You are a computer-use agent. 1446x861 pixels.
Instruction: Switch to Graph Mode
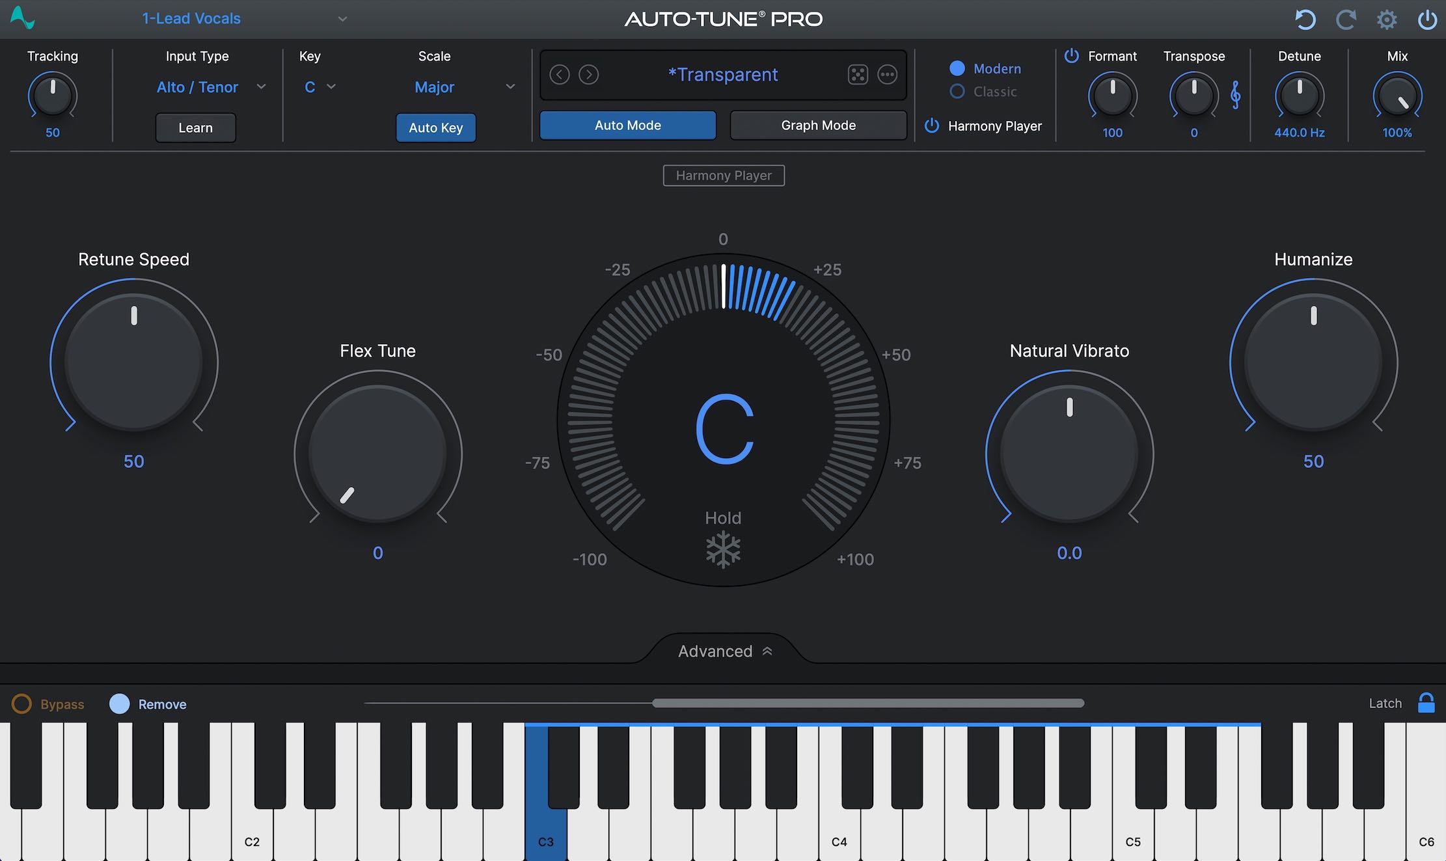818,126
